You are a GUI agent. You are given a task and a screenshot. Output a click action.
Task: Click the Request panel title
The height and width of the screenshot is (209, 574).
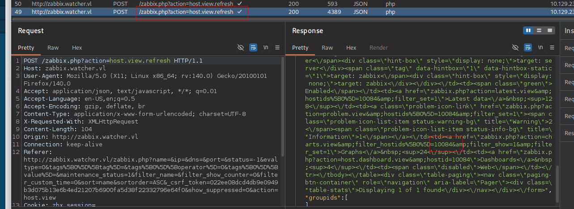31,30
